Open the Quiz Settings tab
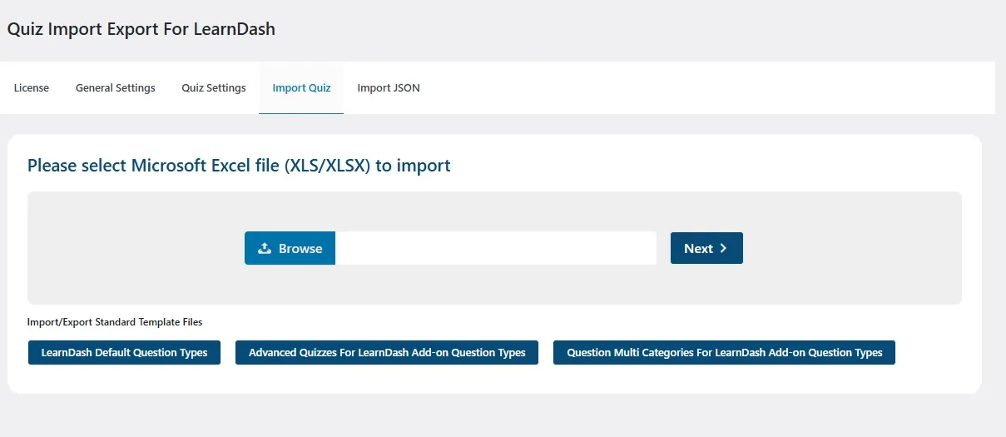 tap(214, 87)
